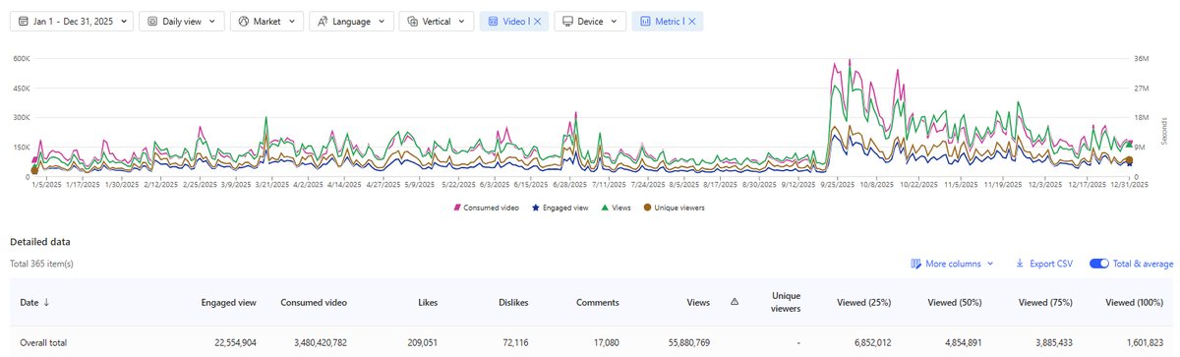Click the translate icon on the Language filter

tap(323, 21)
